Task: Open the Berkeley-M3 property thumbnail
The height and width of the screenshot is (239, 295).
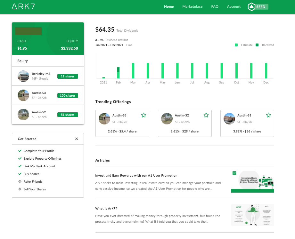Action: pyautogui.click(x=23, y=76)
